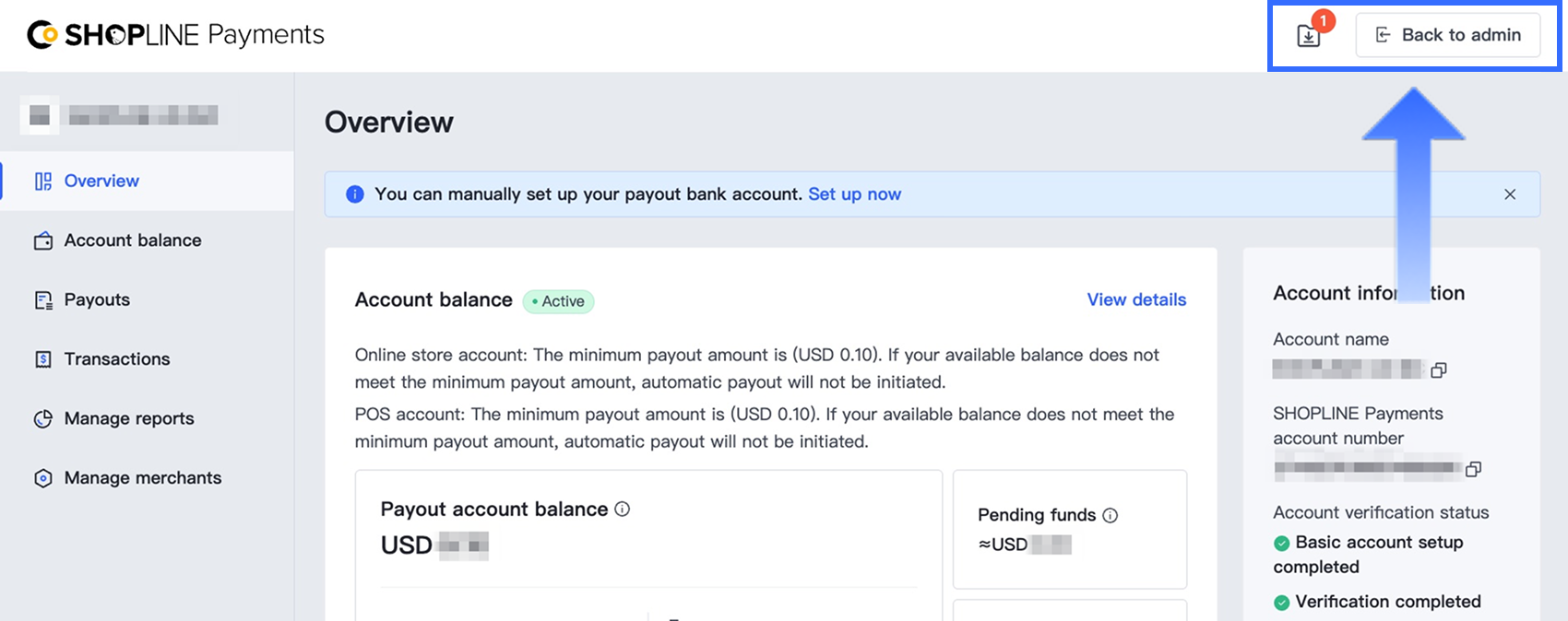Copy the account name using copy icon
This screenshot has height=621, width=1568.
click(x=1439, y=369)
